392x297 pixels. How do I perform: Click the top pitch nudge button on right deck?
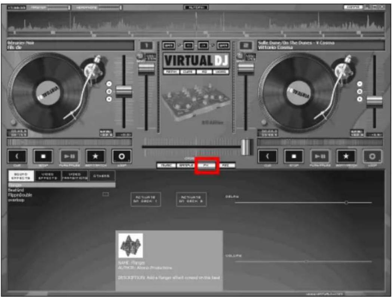click(x=360, y=84)
